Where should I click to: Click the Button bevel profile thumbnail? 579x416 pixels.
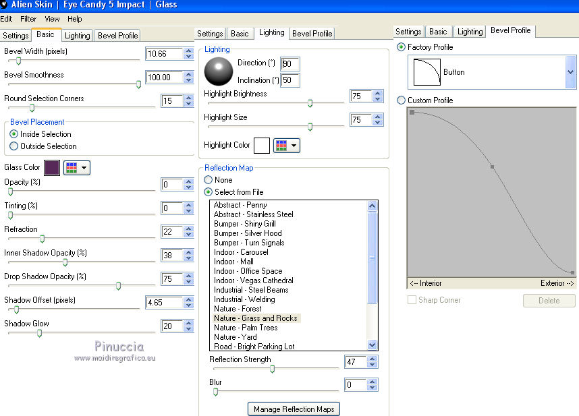(426, 72)
